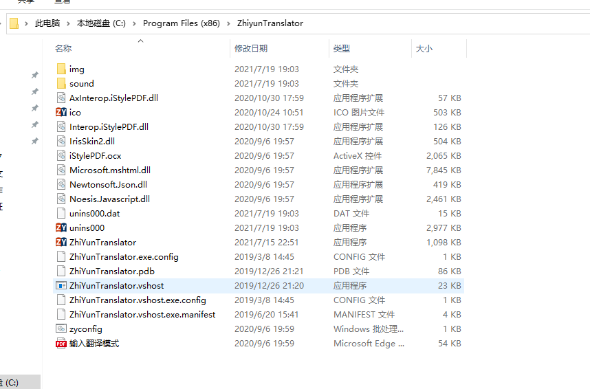Click the folder icon in the address bar
Viewport: 590px width, 389px height.
[14, 23]
